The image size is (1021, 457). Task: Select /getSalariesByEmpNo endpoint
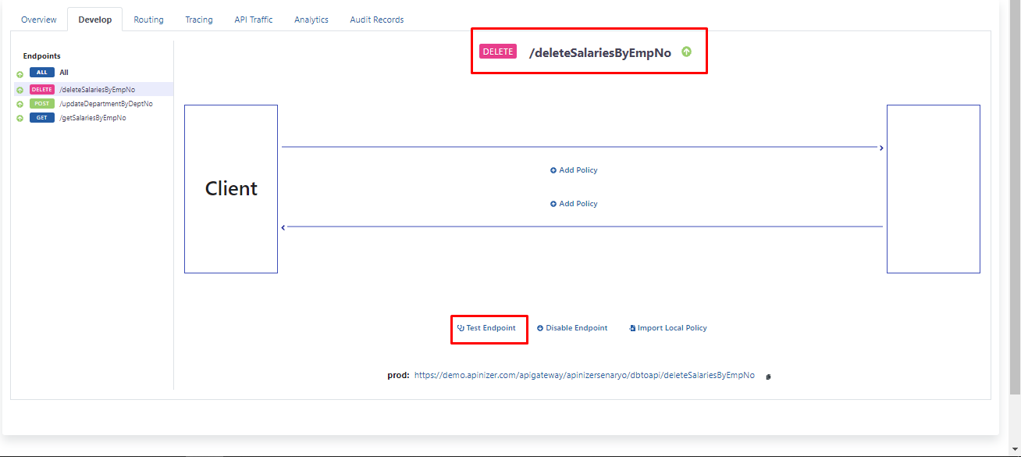click(x=92, y=118)
